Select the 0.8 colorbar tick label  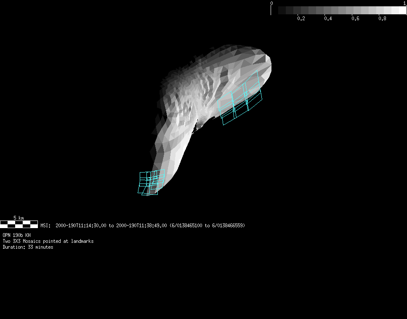point(382,19)
